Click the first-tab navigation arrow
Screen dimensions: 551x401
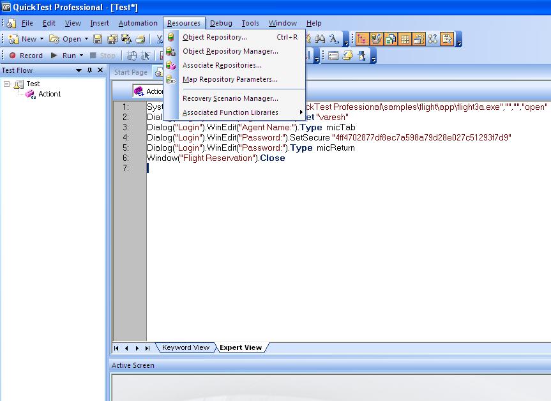116,348
